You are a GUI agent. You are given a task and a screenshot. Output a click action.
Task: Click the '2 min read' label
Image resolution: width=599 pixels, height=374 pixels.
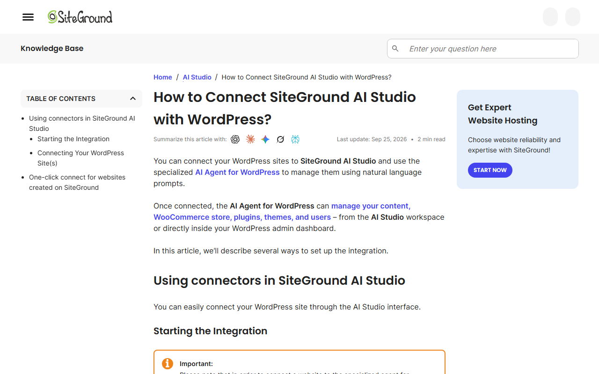(x=431, y=139)
